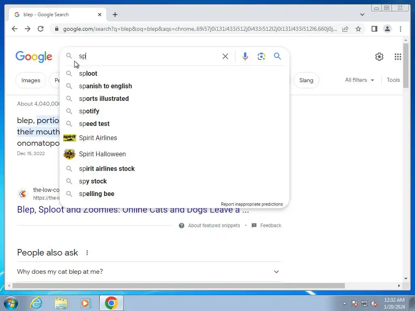Screen dimensions: 415x311
Task: Choose the spanish to english suggestion
Action: [x=175, y=86]
